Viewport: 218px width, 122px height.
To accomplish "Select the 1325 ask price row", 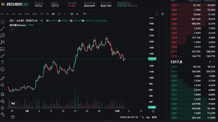I will pyautogui.click(x=193, y=24).
